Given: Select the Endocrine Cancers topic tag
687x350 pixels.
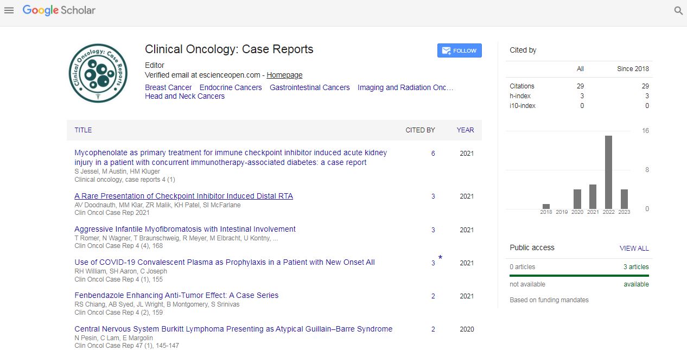Looking at the screenshot, I should tap(231, 87).
